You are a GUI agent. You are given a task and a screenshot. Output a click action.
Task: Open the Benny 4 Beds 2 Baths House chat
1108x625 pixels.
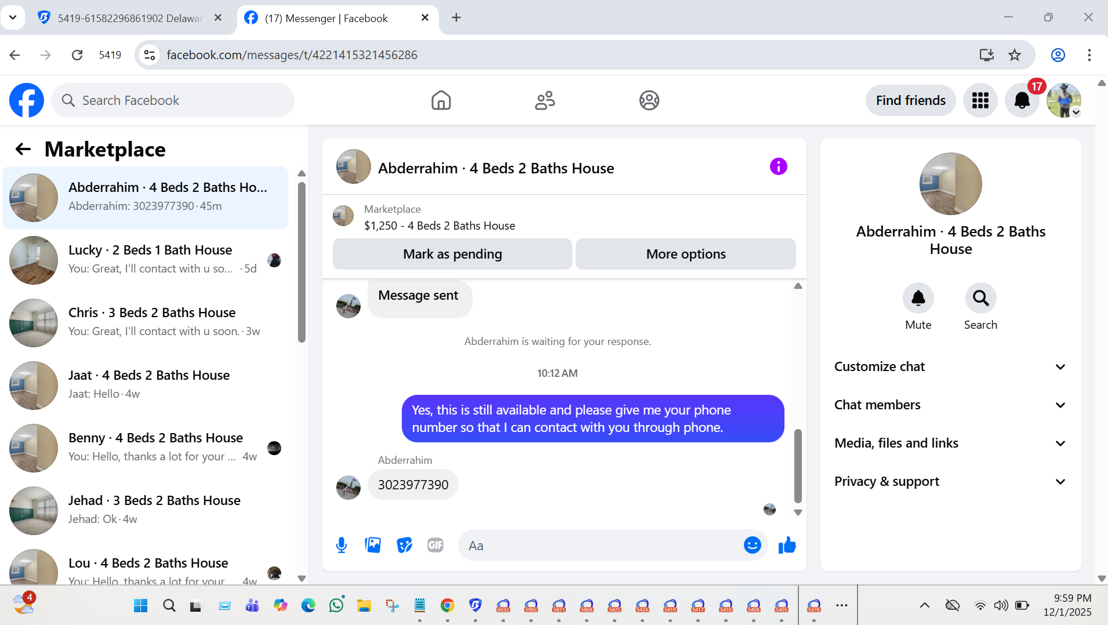(x=145, y=448)
